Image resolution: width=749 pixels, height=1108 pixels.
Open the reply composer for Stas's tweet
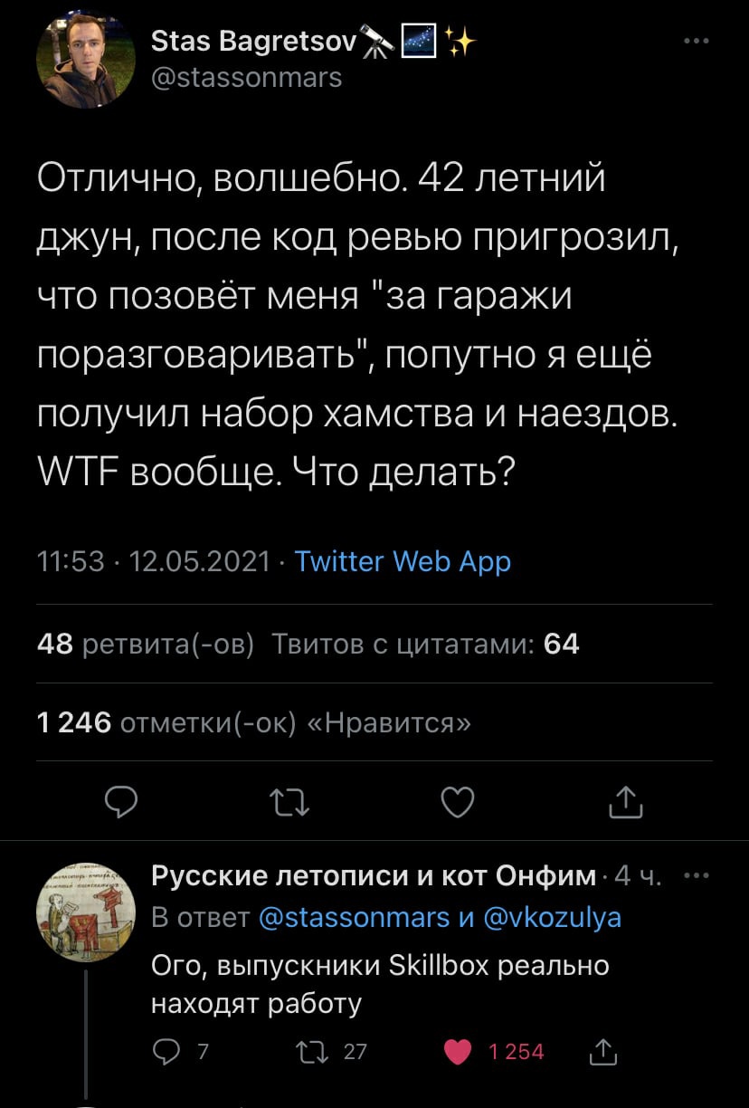coord(122,802)
